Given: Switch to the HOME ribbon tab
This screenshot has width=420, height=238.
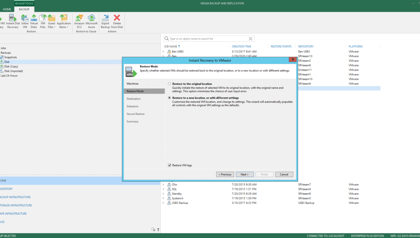Looking at the screenshot, I should (7, 9).
